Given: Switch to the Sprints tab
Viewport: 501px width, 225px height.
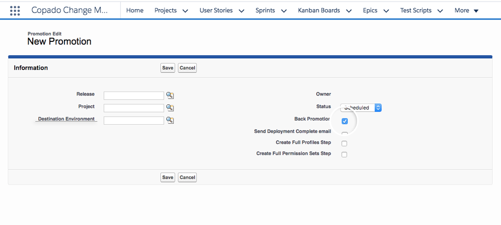Looking at the screenshot, I should 265,11.
